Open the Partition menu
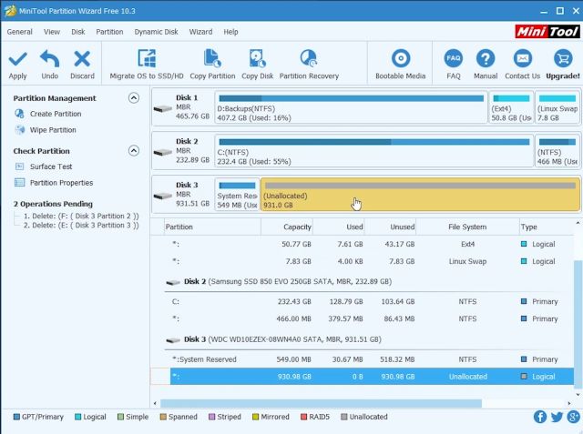 [x=109, y=32]
